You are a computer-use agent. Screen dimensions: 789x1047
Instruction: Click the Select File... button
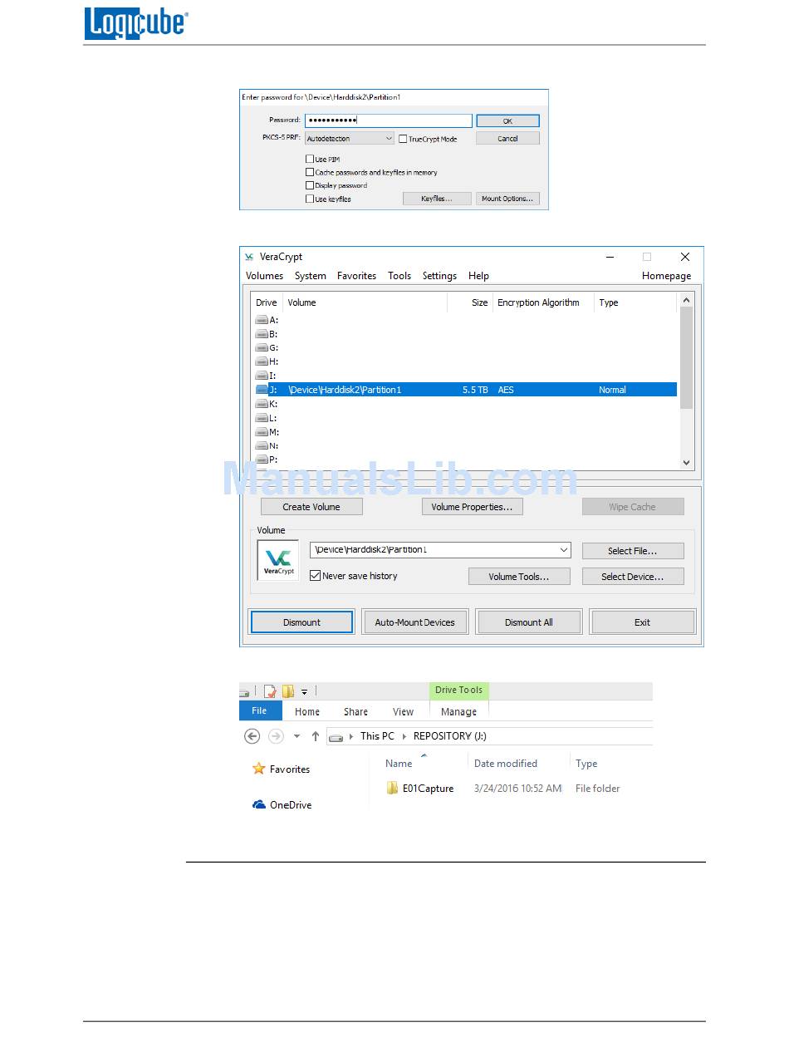(633, 551)
